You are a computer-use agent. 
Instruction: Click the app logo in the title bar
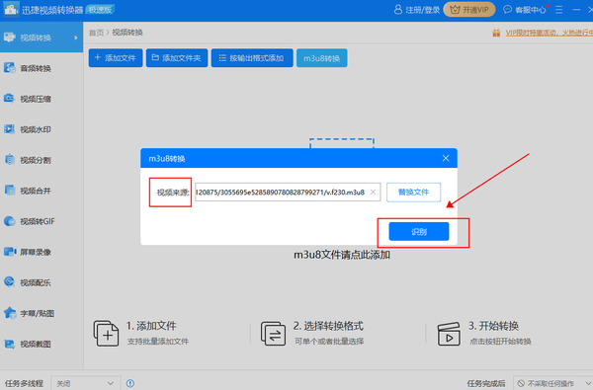click(11, 10)
